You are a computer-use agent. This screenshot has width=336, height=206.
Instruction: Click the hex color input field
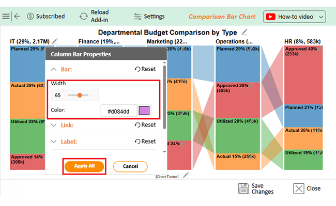(118, 111)
